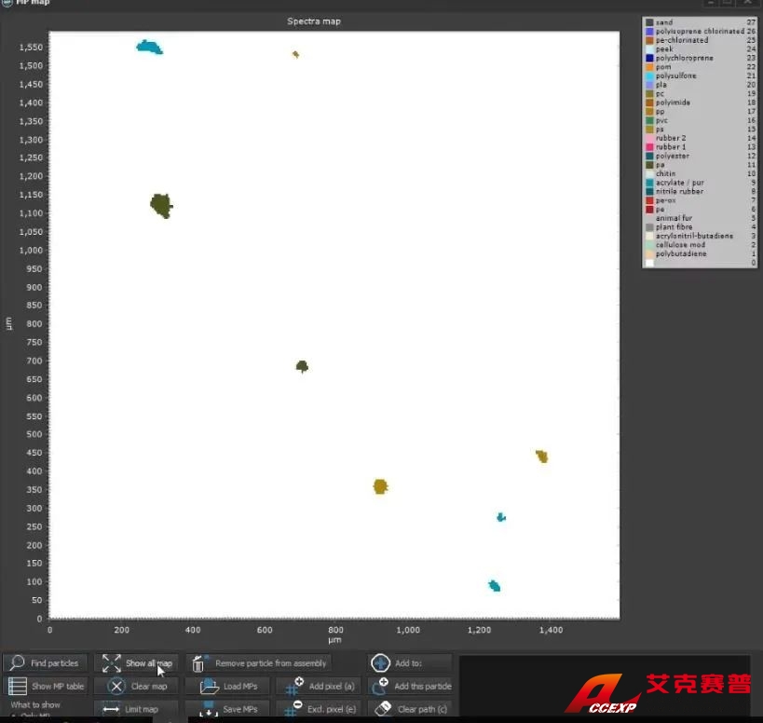Click the rubber 1 pink legend swatch
The image size is (763, 723).
(x=649, y=147)
